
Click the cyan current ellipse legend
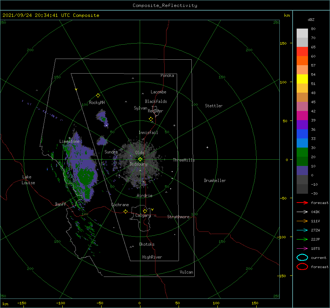tap(302, 257)
